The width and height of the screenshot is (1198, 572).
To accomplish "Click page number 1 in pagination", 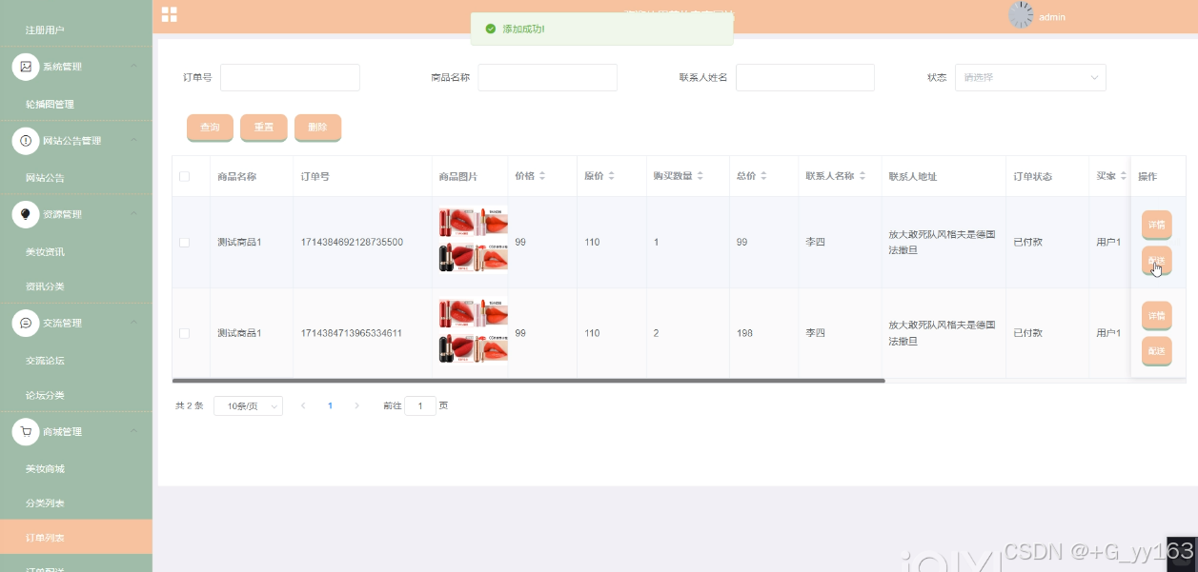I will point(330,405).
